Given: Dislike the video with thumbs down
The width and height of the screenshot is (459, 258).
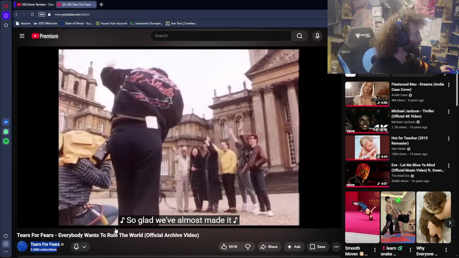Looking at the screenshot, I should pos(248,247).
